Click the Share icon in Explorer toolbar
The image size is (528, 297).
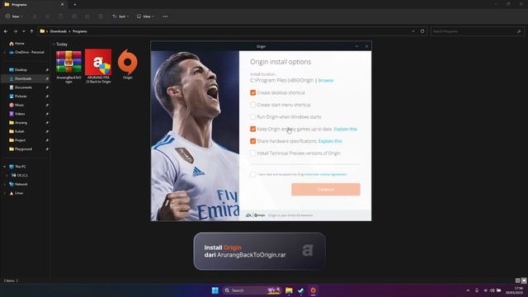(87, 16)
